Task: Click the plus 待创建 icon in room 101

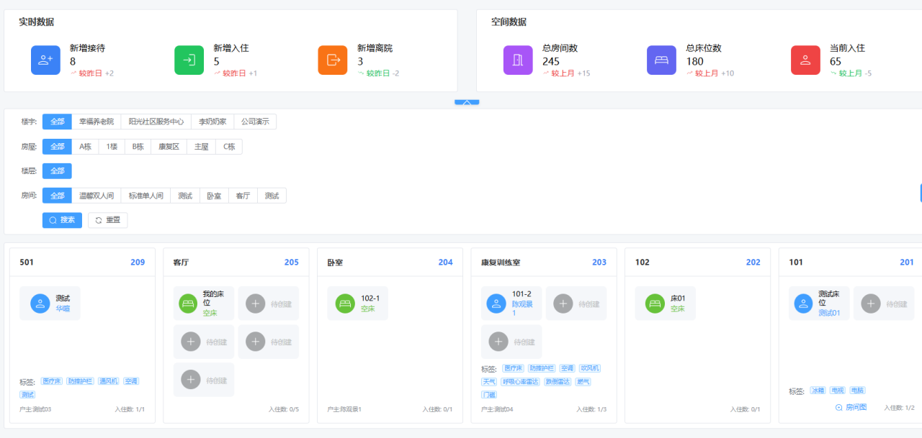Action: [x=872, y=304]
